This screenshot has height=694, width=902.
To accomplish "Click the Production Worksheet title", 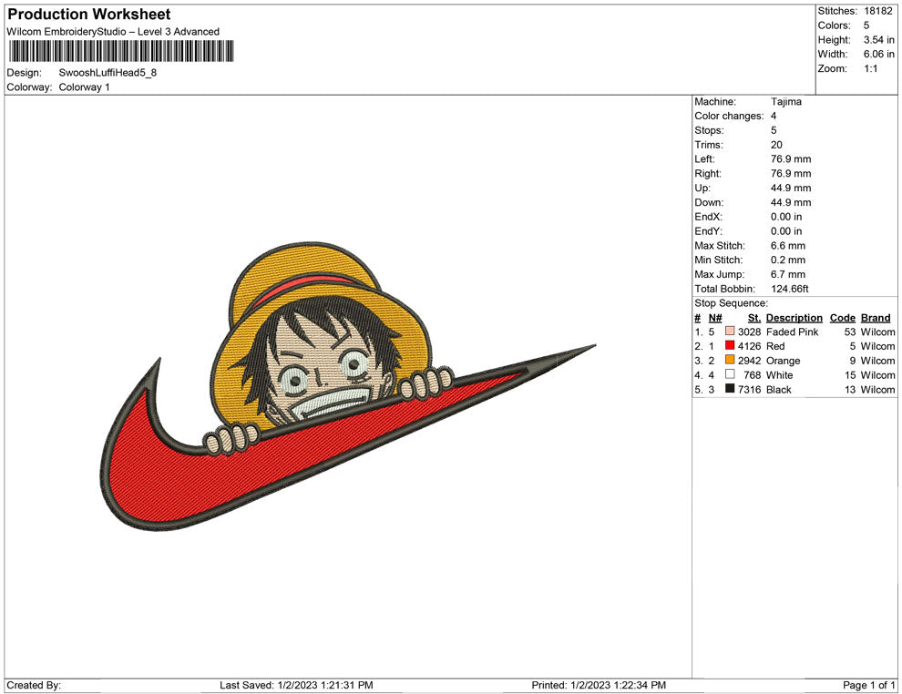I will tap(88, 15).
